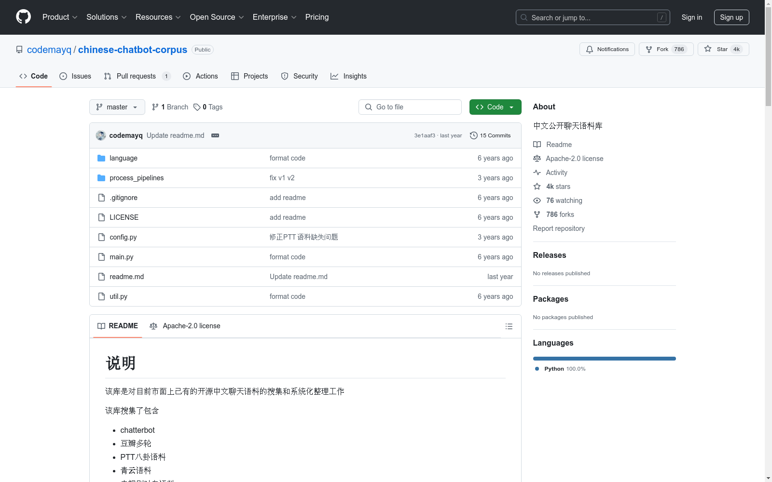Image resolution: width=772 pixels, height=482 pixels.
Task: Click the Python language bar
Action: 604,359
